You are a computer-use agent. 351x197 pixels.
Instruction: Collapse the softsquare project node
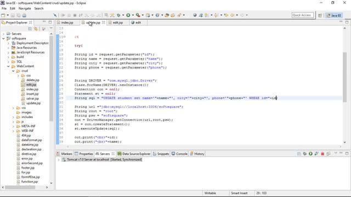(x=3, y=38)
